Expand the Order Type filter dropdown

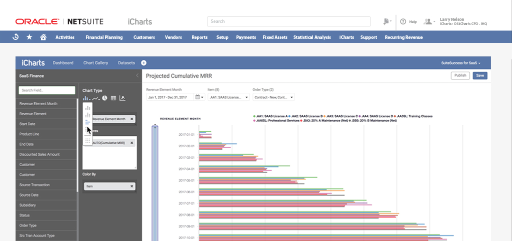click(x=273, y=97)
